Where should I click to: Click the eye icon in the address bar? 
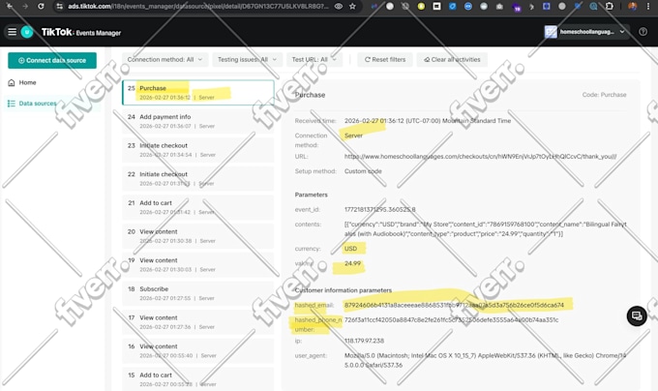[339, 7]
